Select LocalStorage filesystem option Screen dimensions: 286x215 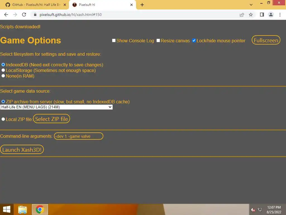(x=3, y=70)
